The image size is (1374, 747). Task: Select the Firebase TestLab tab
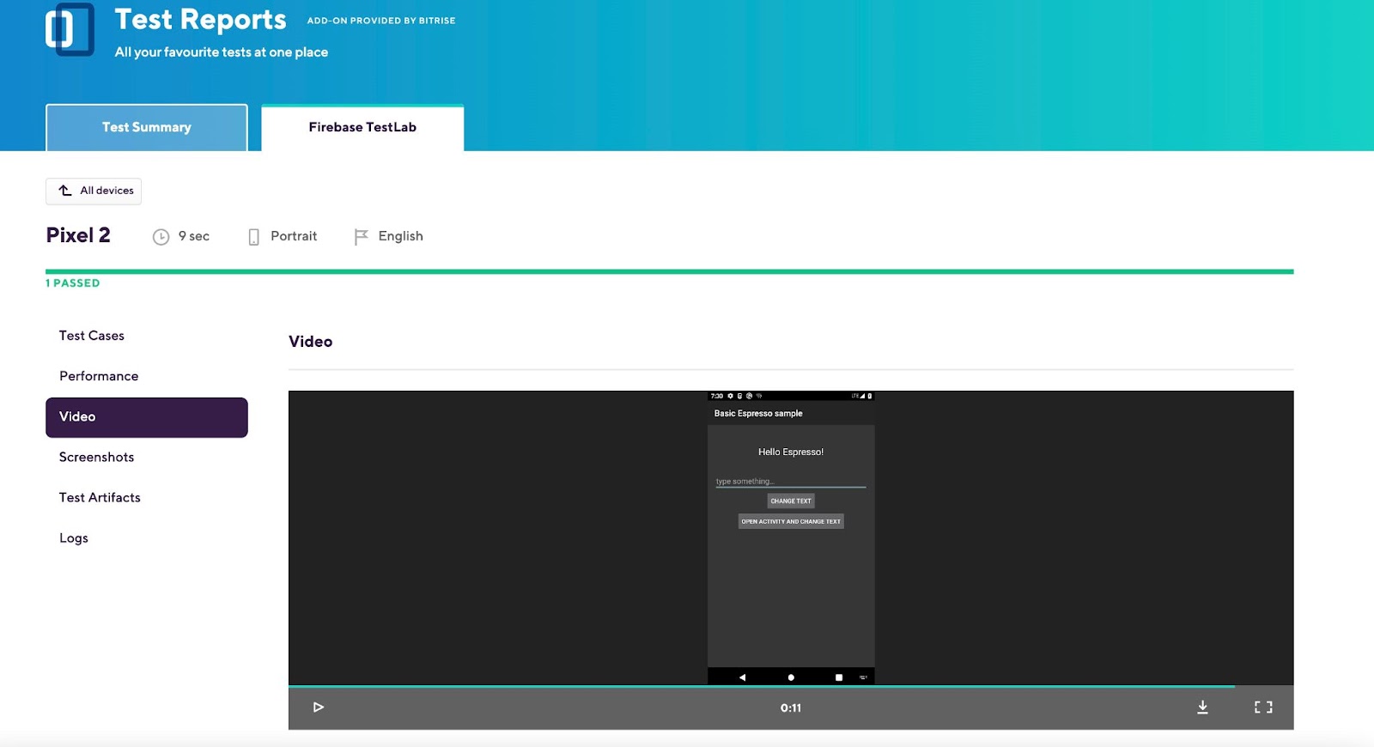click(362, 128)
